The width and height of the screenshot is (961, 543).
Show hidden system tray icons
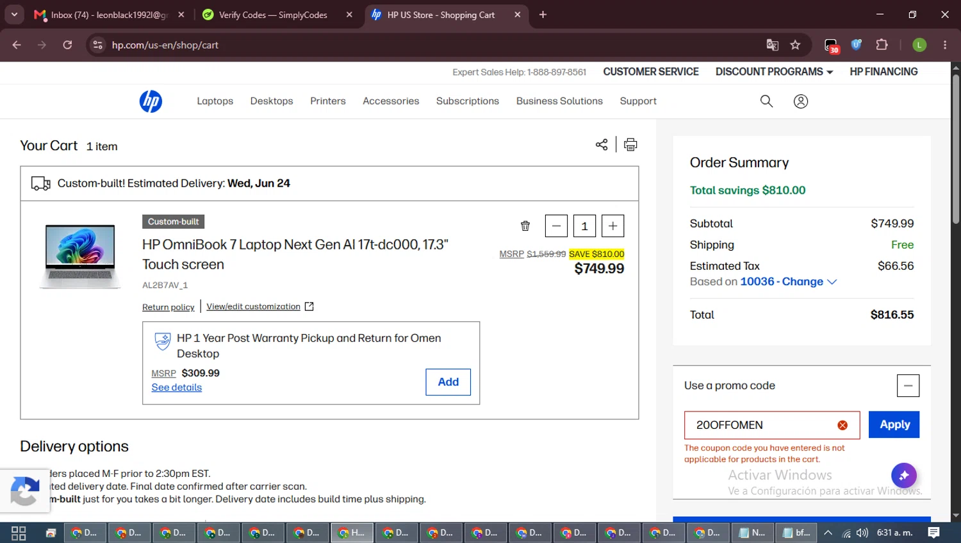pyautogui.click(x=828, y=533)
